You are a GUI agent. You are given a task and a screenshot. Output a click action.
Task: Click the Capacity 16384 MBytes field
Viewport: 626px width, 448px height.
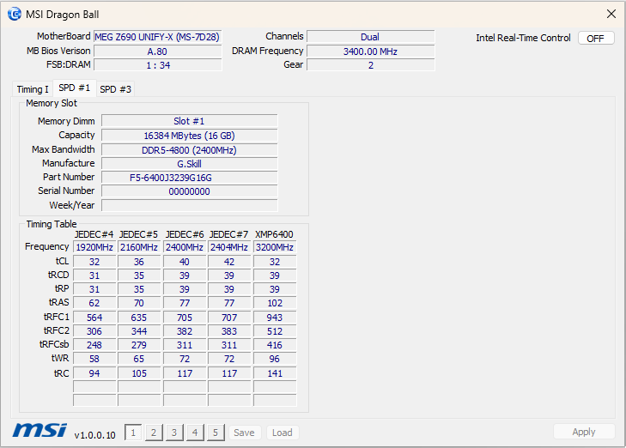(x=189, y=136)
